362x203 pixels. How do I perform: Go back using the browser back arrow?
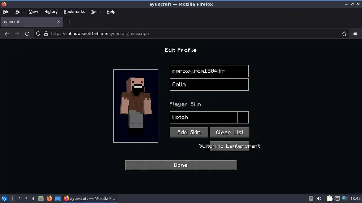pos(7,34)
